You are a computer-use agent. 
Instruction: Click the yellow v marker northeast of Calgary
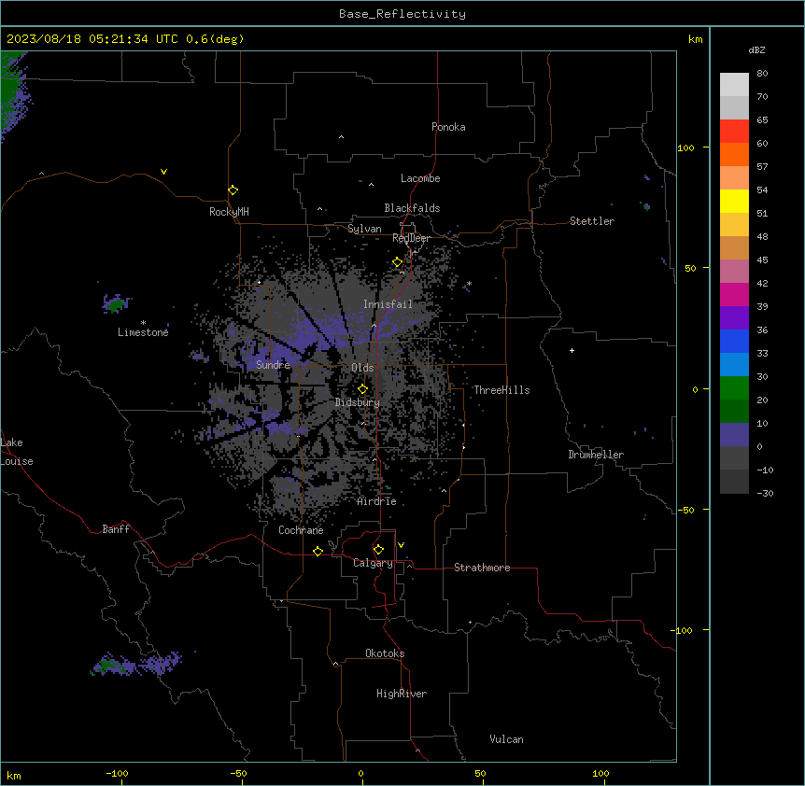pos(401,545)
